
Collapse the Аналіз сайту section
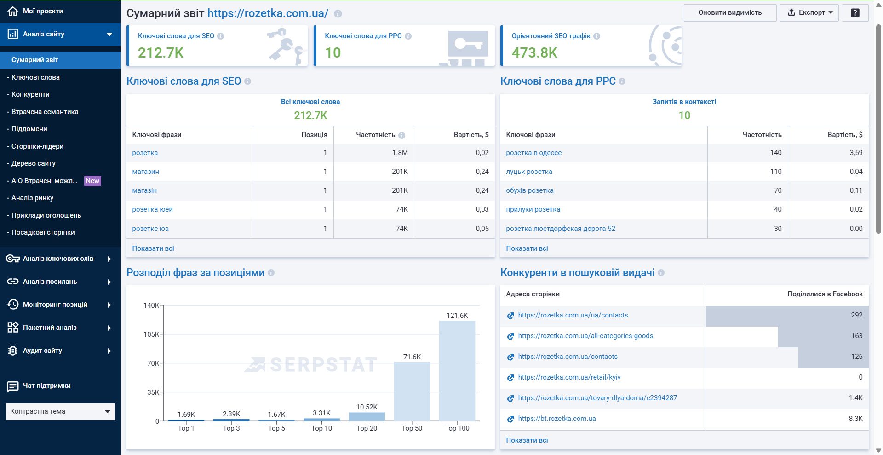[x=109, y=35]
